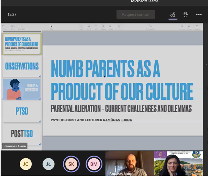Click the Chart icon in toolbar
208x176 pixels.
pyautogui.click(x=89, y=27)
